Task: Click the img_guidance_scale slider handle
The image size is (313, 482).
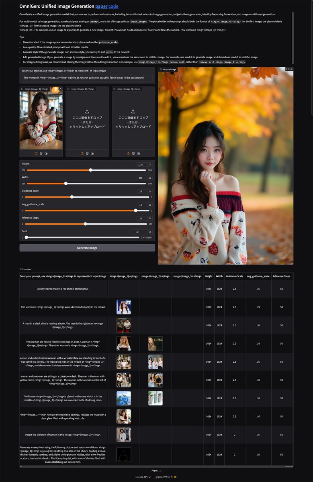Action: coord(135,210)
